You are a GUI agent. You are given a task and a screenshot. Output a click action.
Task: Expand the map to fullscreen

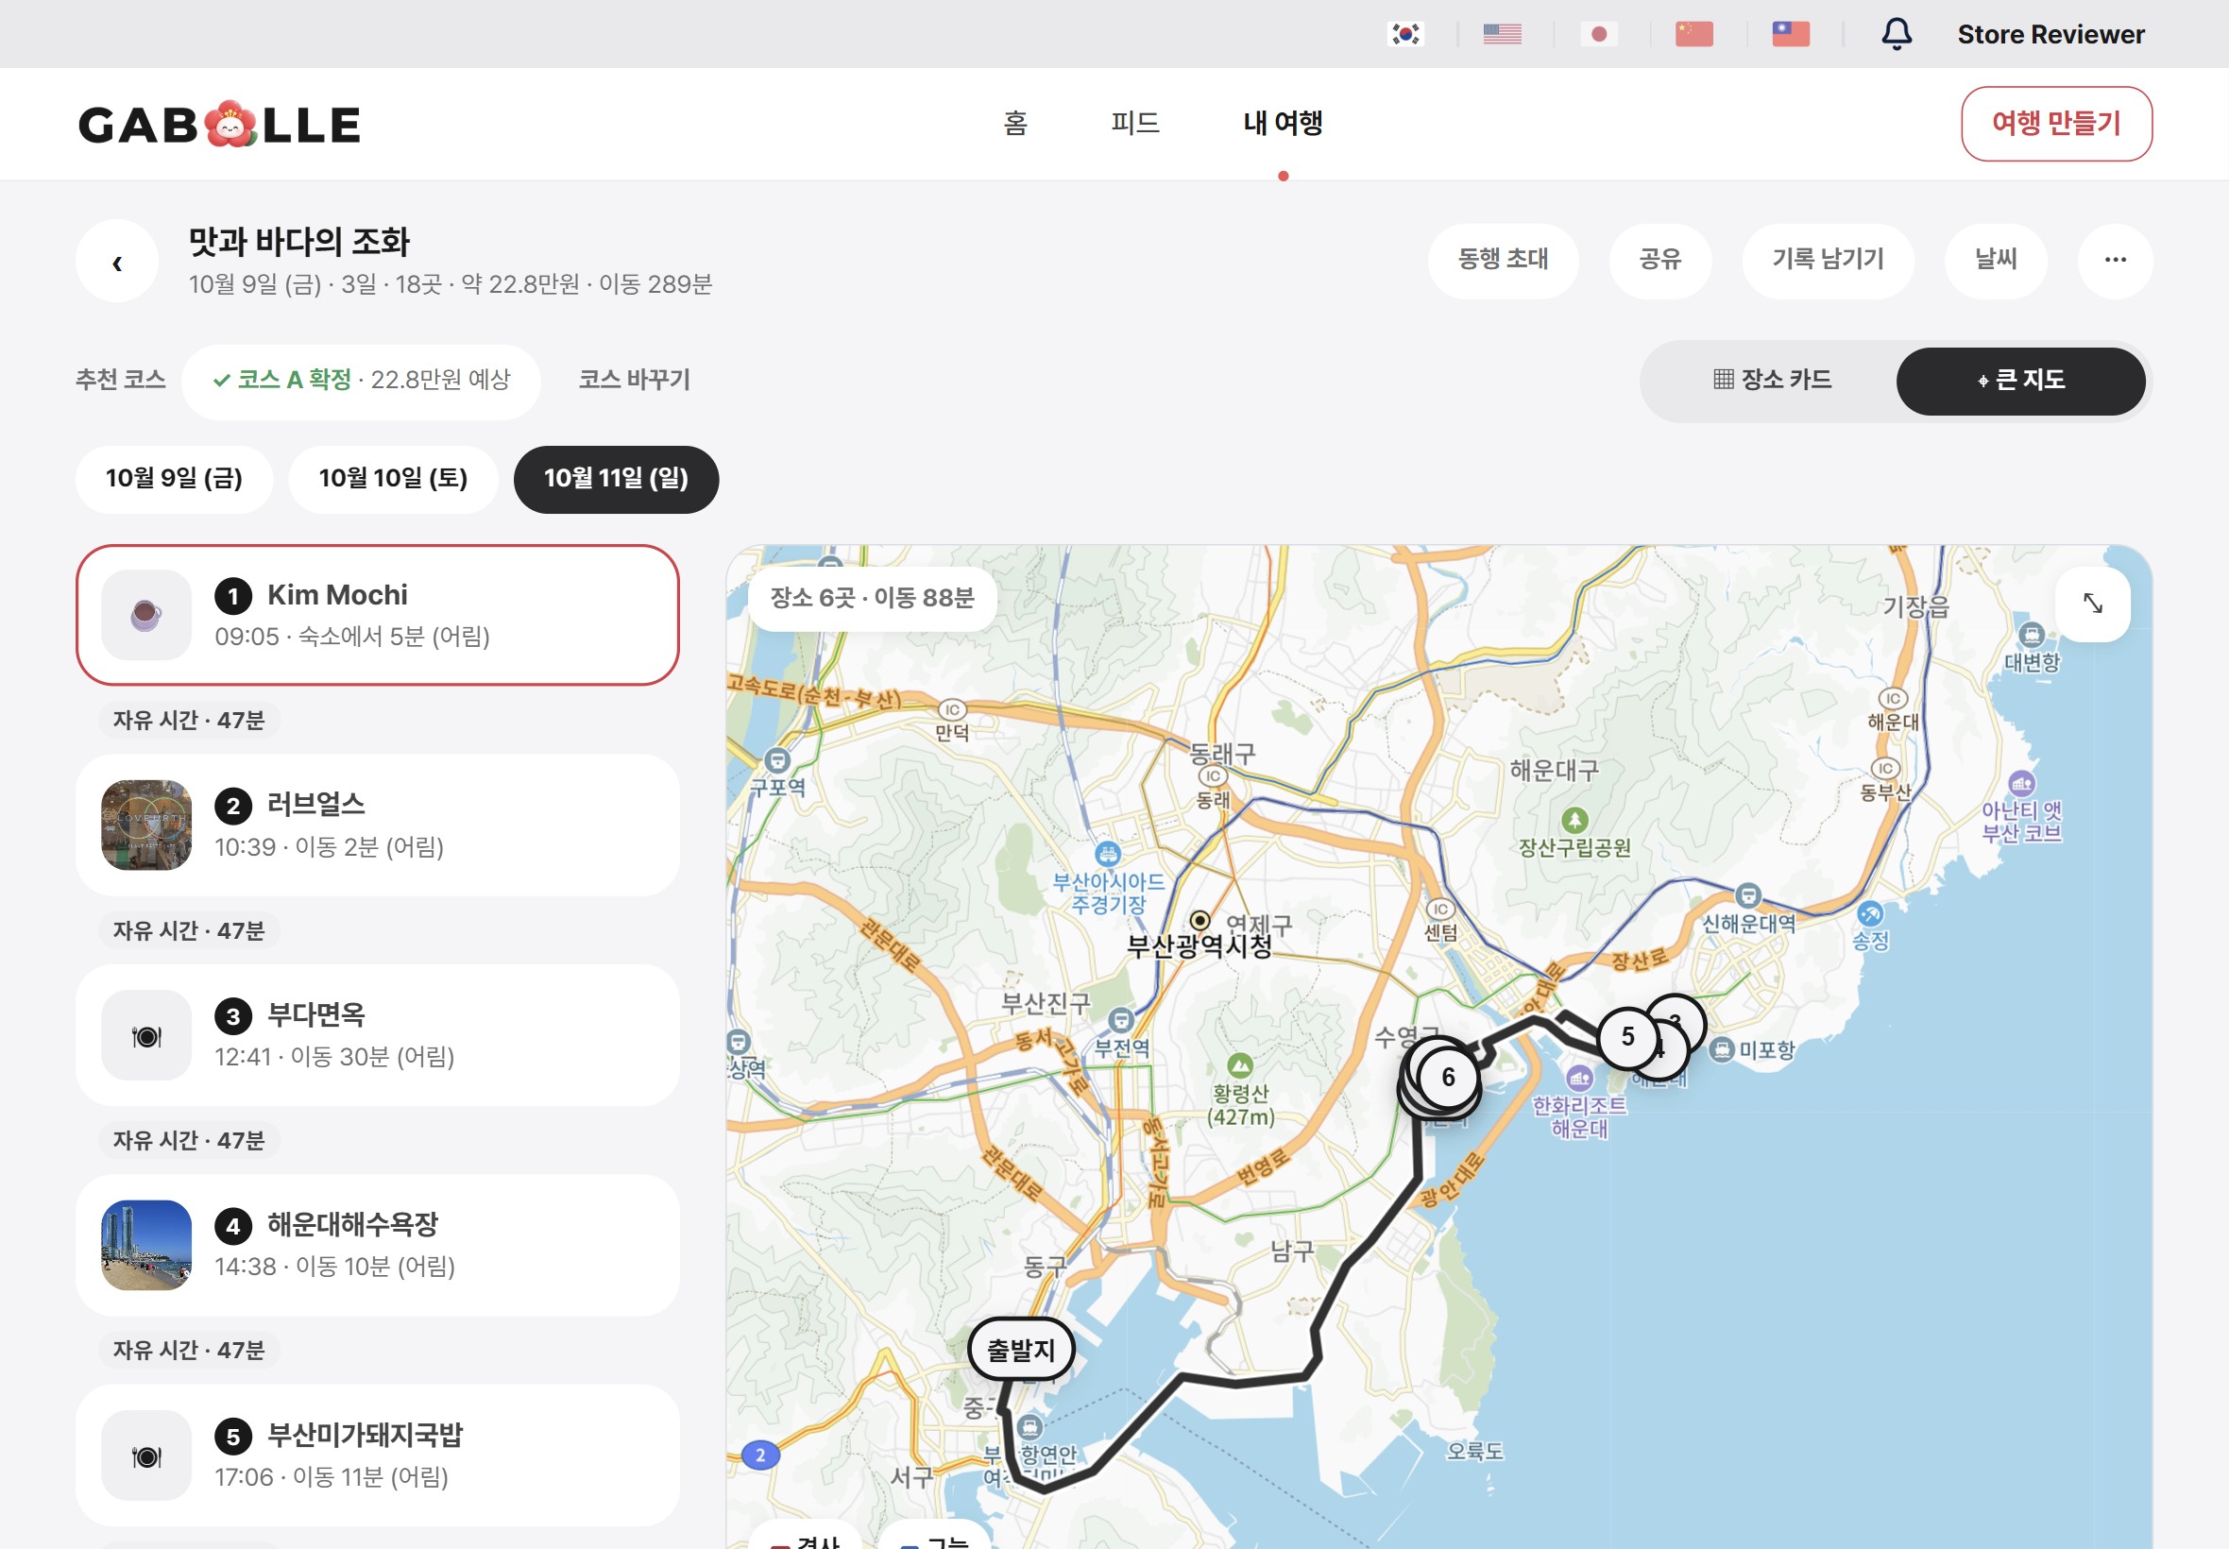(2093, 604)
